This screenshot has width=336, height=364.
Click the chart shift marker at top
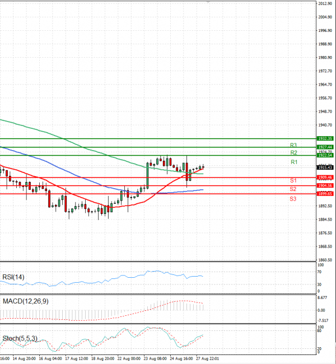coord(208,2)
